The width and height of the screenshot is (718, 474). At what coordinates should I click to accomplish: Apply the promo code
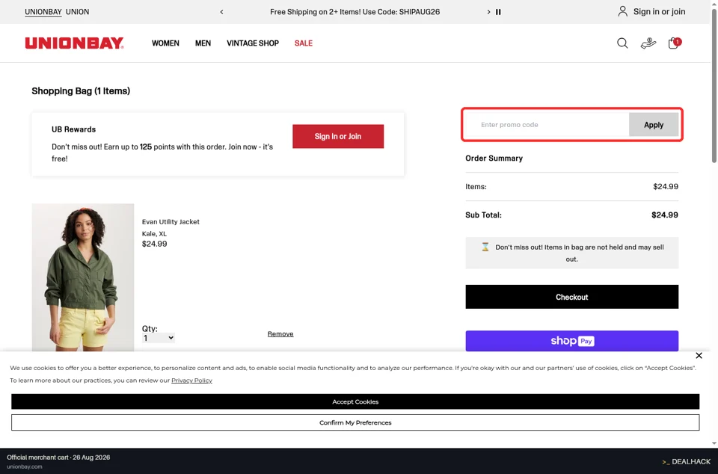click(654, 124)
